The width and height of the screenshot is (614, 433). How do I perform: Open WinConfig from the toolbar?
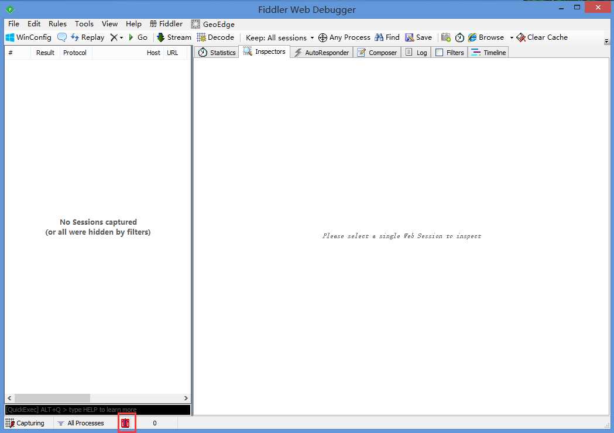point(29,37)
